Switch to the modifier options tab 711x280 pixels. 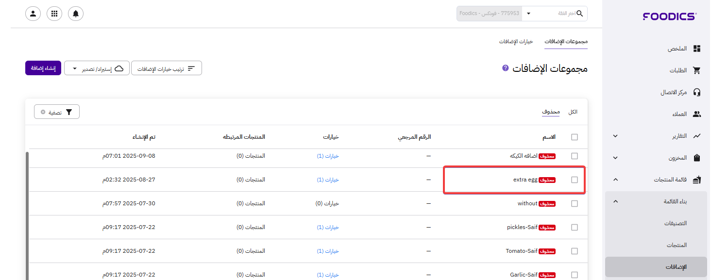[516, 42]
